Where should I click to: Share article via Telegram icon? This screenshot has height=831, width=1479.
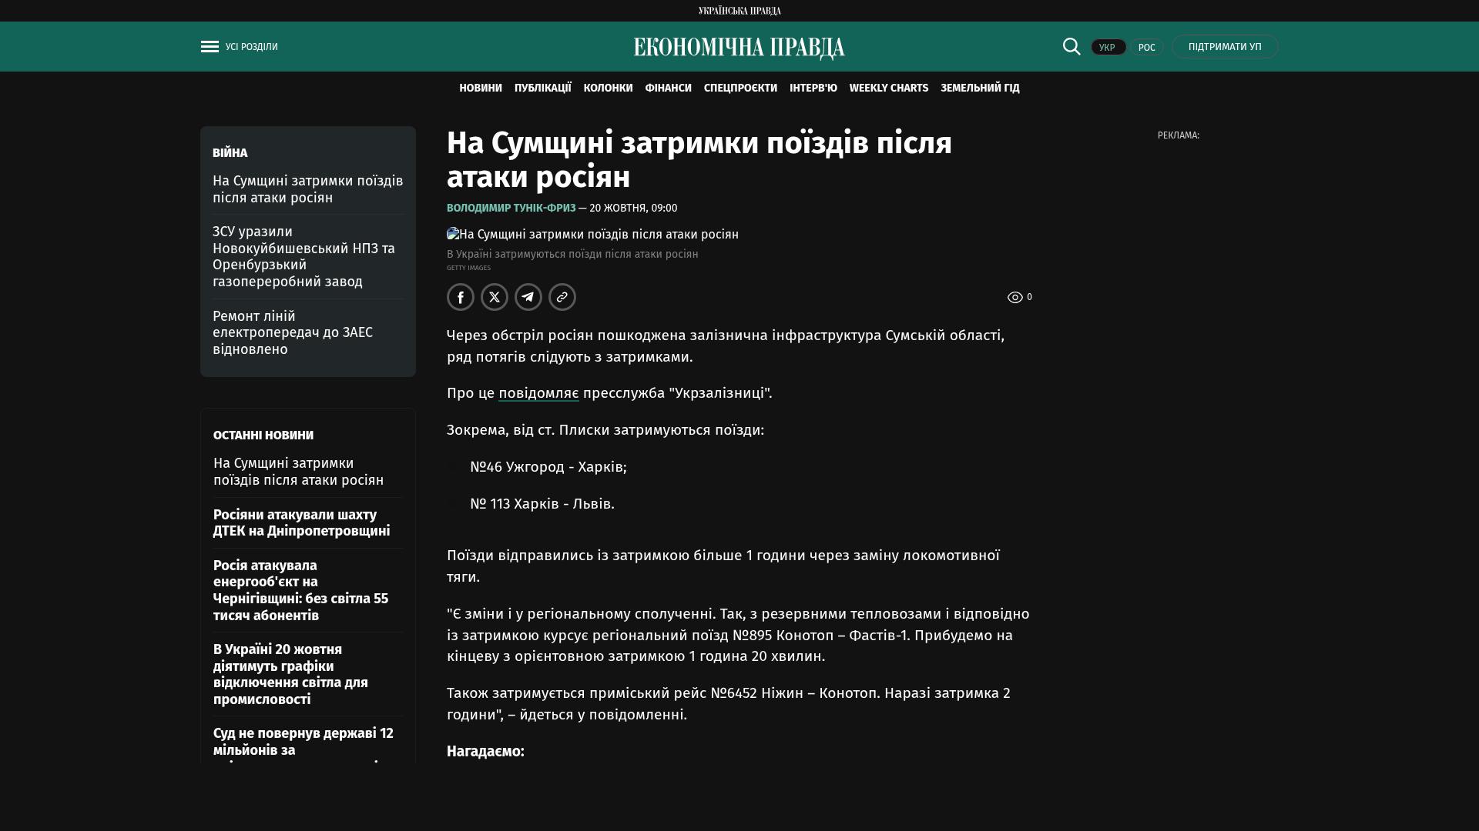click(528, 297)
